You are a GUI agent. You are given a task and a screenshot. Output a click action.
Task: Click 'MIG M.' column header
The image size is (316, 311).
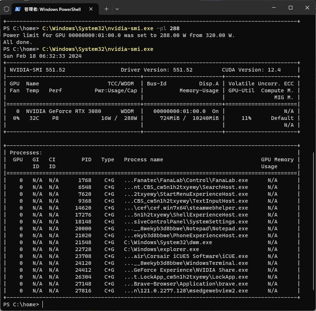click(284, 97)
